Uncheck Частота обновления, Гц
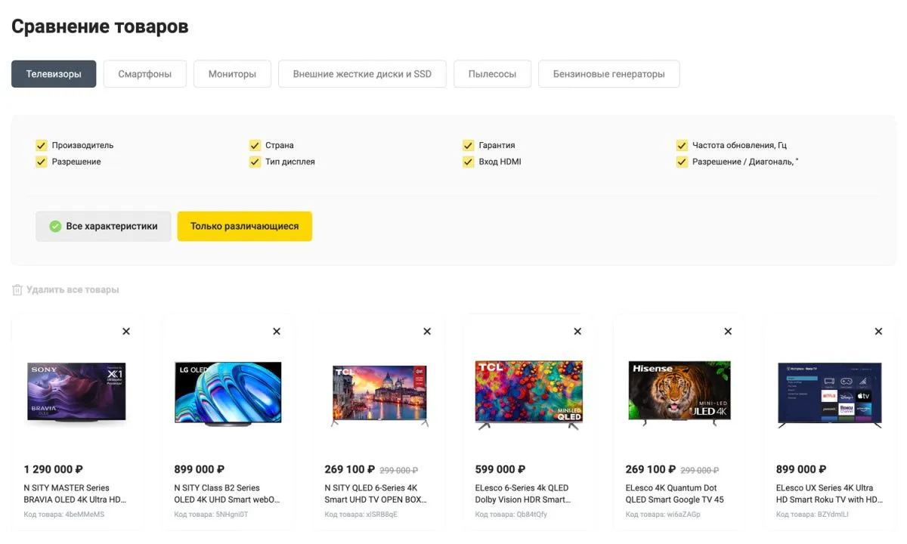The width and height of the screenshot is (907, 544). coord(683,145)
